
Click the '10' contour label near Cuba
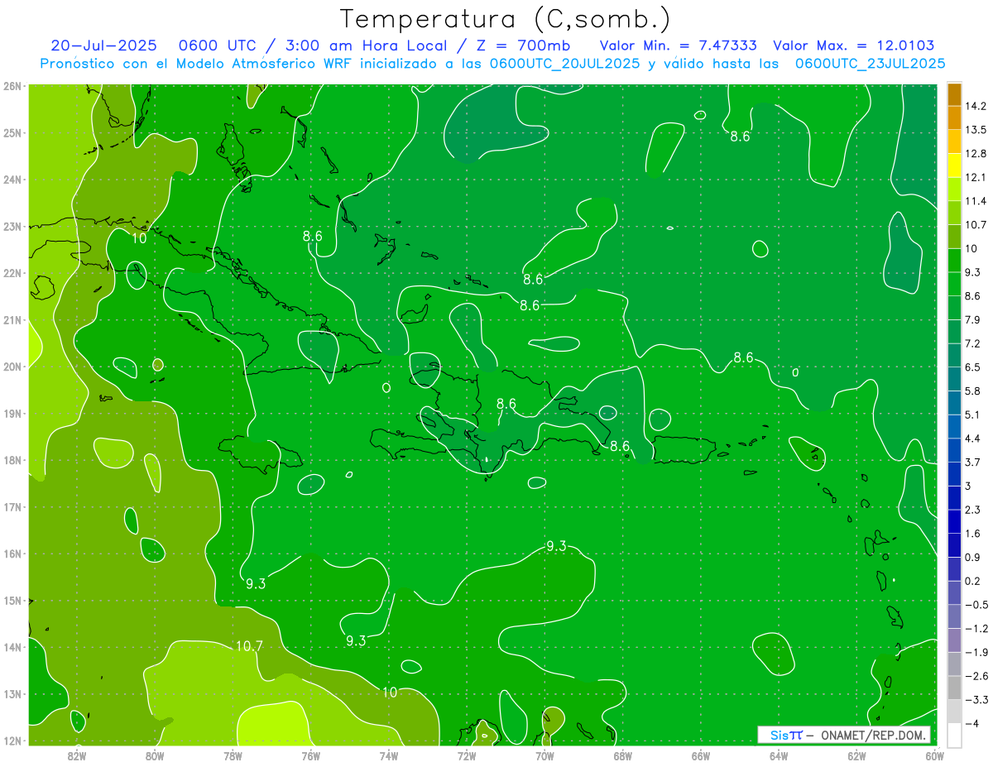pyautogui.click(x=139, y=238)
